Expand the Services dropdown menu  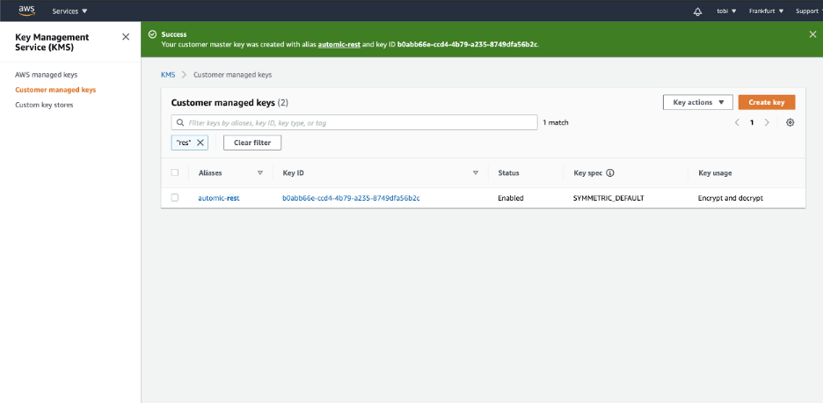[70, 11]
